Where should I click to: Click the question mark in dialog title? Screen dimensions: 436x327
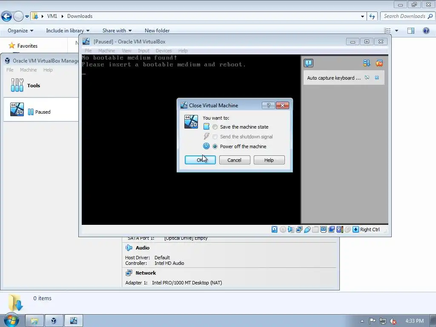click(x=268, y=106)
